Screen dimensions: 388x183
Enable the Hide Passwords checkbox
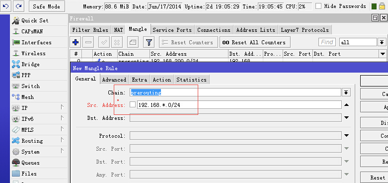coord(318,6)
